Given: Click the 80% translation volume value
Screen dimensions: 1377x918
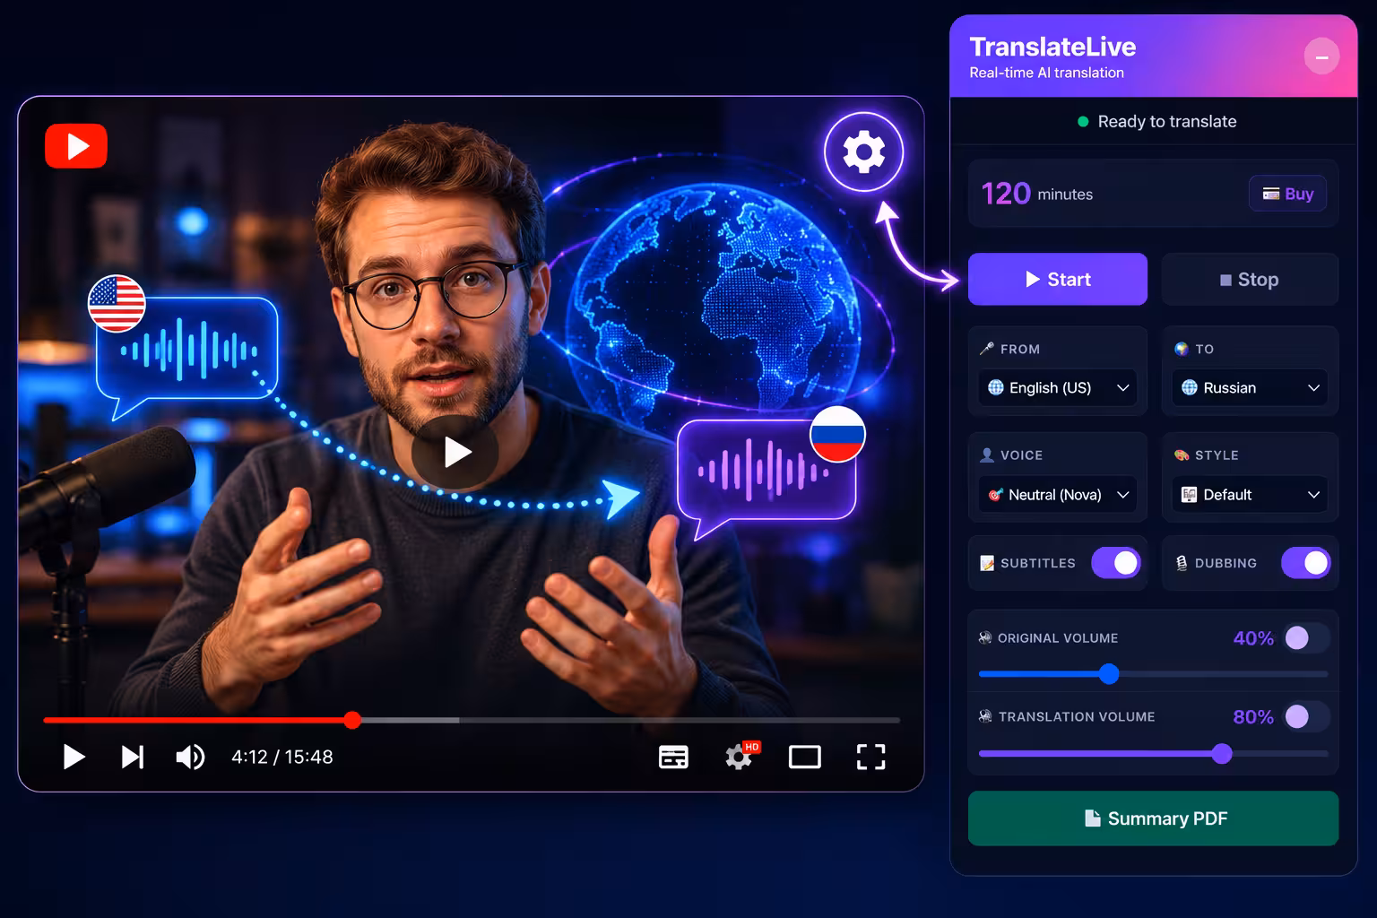Looking at the screenshot, I should click(x=1253, y=717).
